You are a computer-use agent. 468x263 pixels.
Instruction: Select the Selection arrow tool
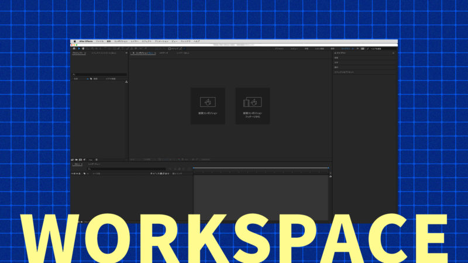click(x=78, y=48)
